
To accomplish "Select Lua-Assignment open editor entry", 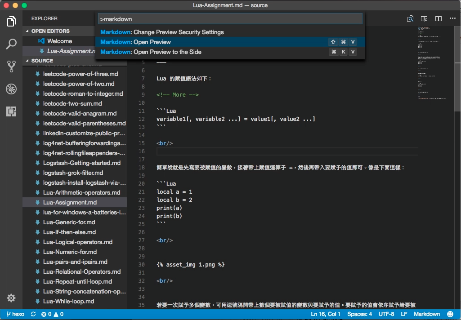I will (x=59, y=51).
